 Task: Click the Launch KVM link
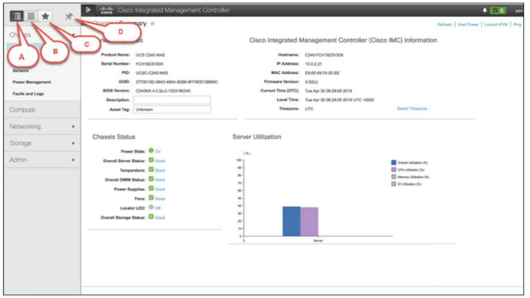[x=496, y=25]
